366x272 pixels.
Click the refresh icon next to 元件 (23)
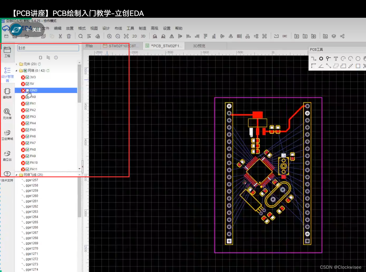tap(39, 64)
